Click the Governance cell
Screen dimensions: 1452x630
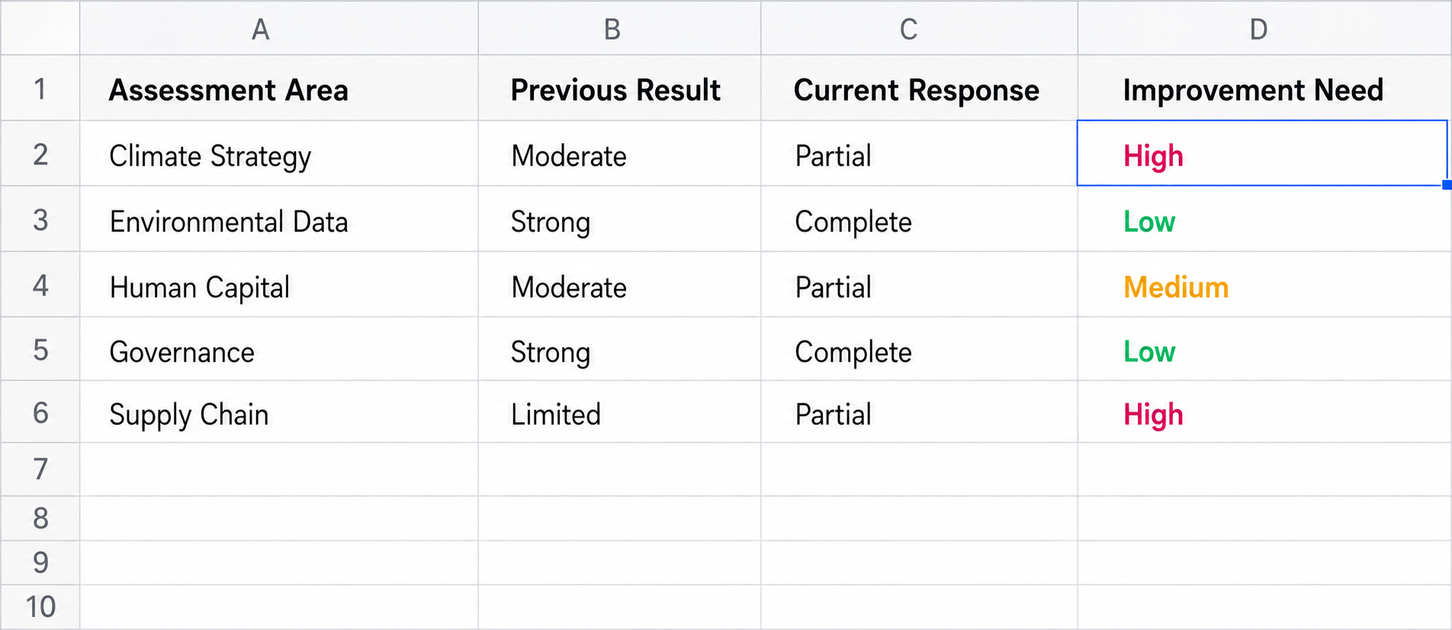[279, 349]
